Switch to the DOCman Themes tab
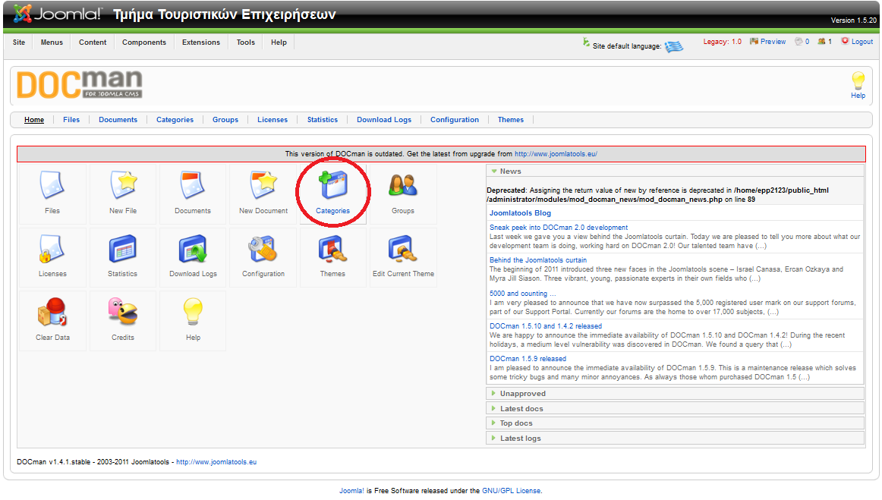This screenshot has width=882, height=500. (x=511, y=120)
